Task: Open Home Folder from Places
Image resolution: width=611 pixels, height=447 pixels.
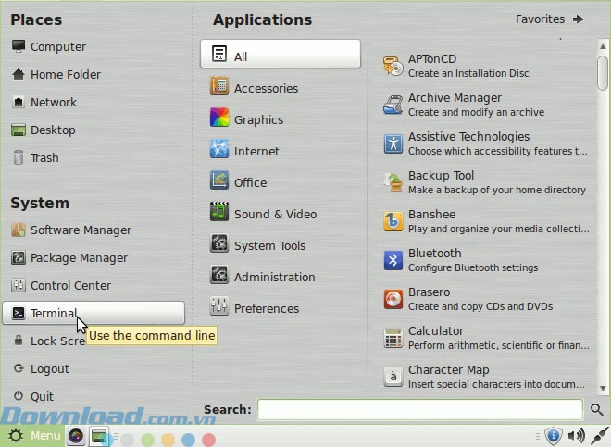Action: point(65,74)
